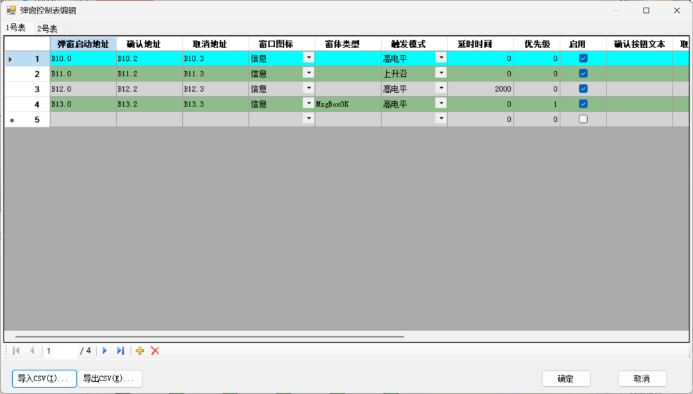Select new row 5 header
Screen dimensions: 693x394
coord(28,120)
